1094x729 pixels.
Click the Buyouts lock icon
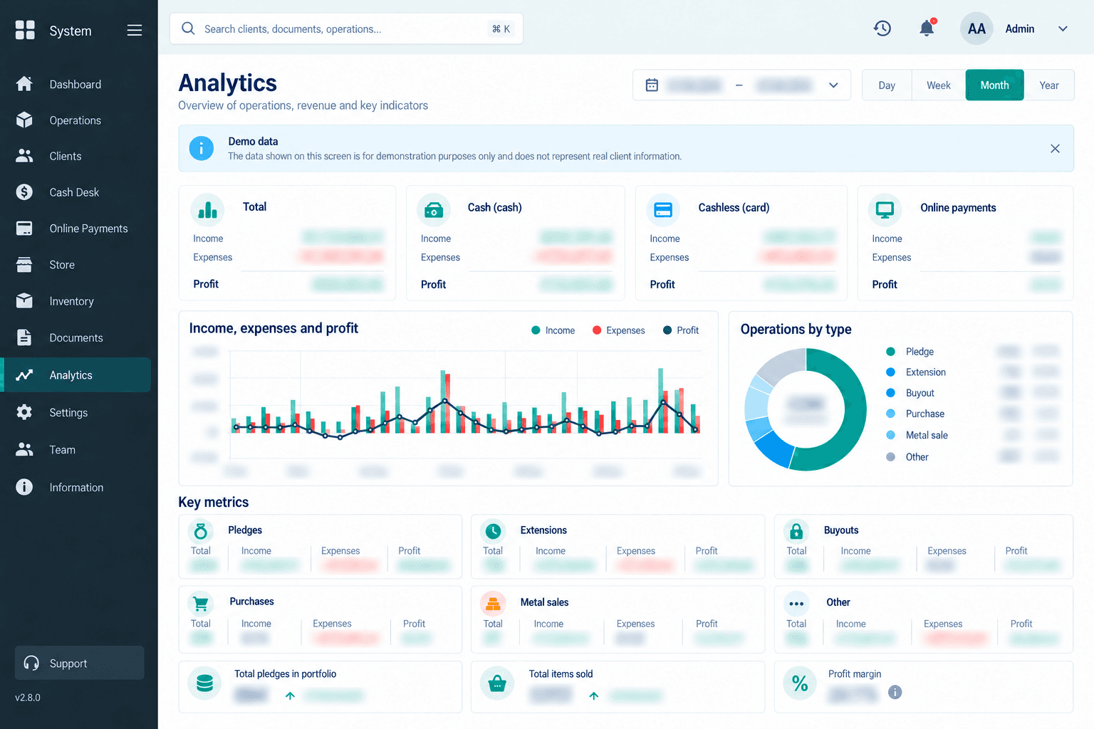796,531
